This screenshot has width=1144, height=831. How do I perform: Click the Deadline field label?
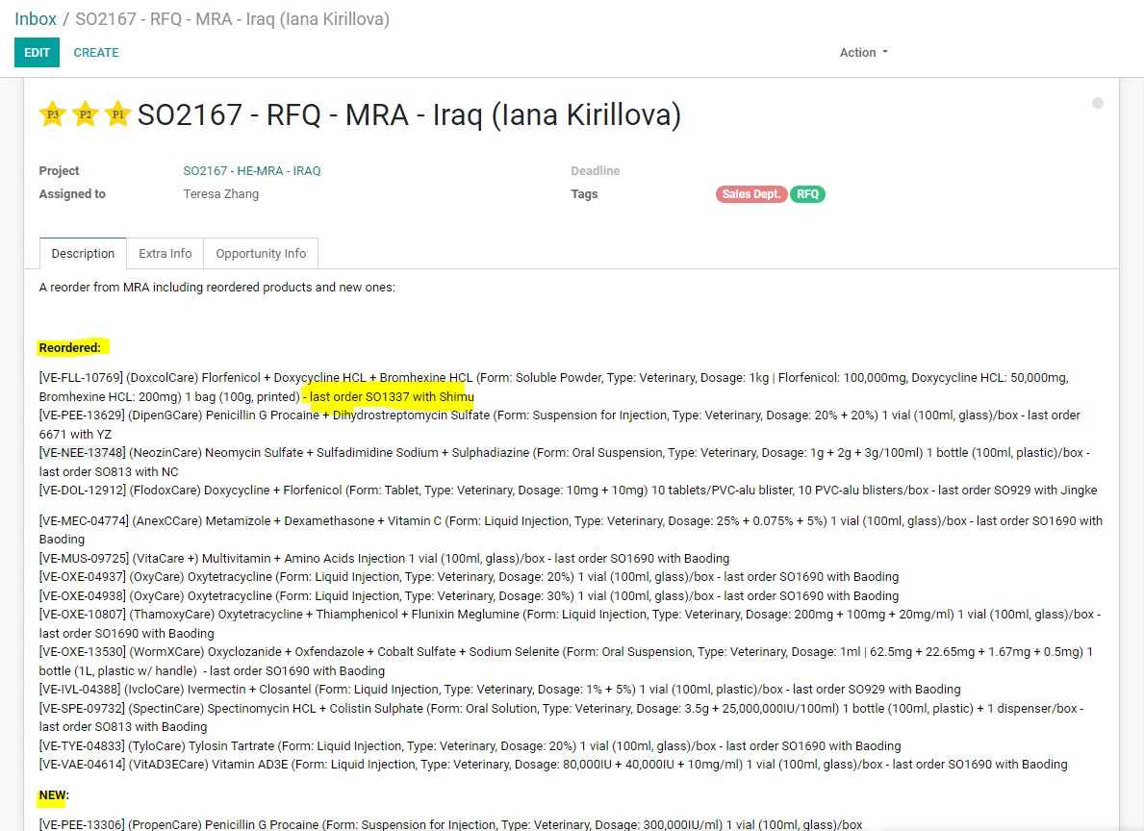596,171
